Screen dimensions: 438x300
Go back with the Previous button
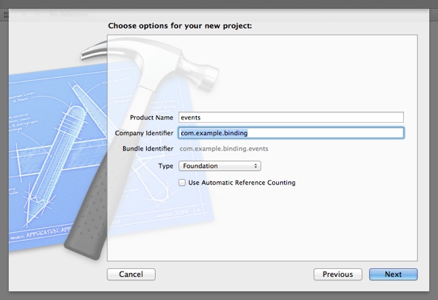(x=338, y=274)
